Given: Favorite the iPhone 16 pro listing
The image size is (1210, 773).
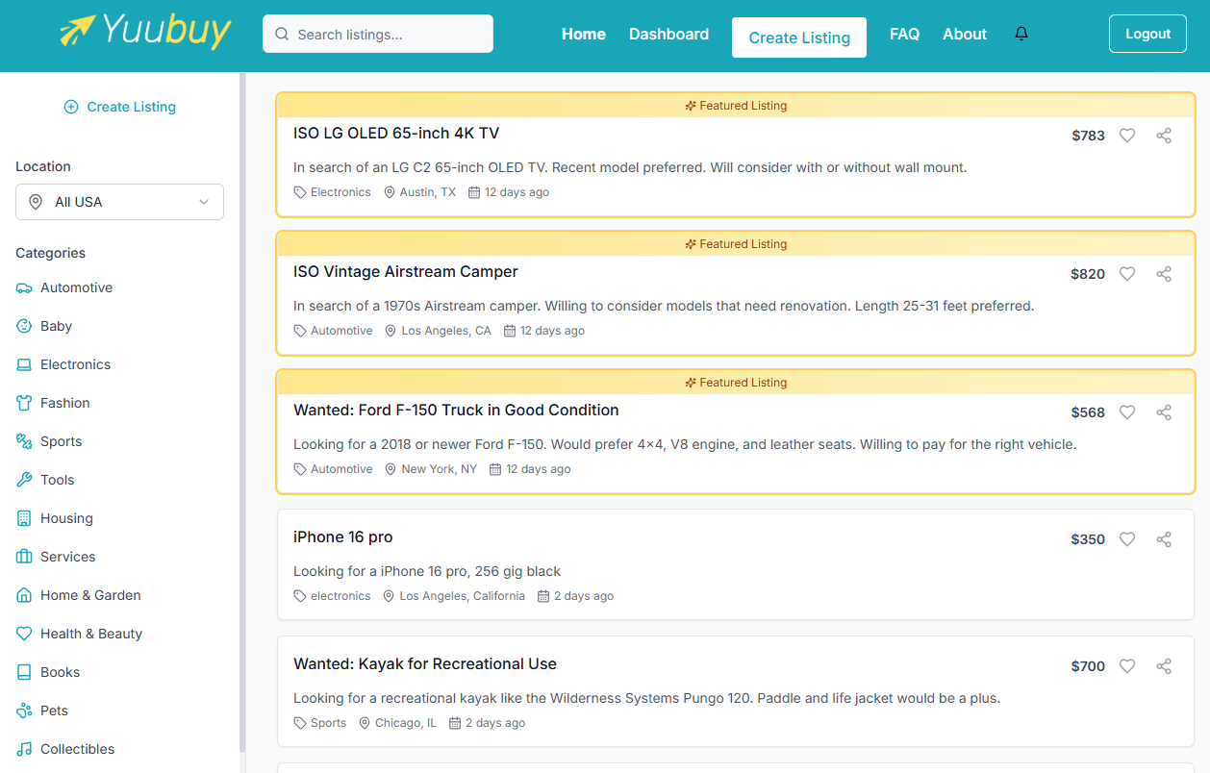Looking at the screenshot, I should (x=1127, y=539).
